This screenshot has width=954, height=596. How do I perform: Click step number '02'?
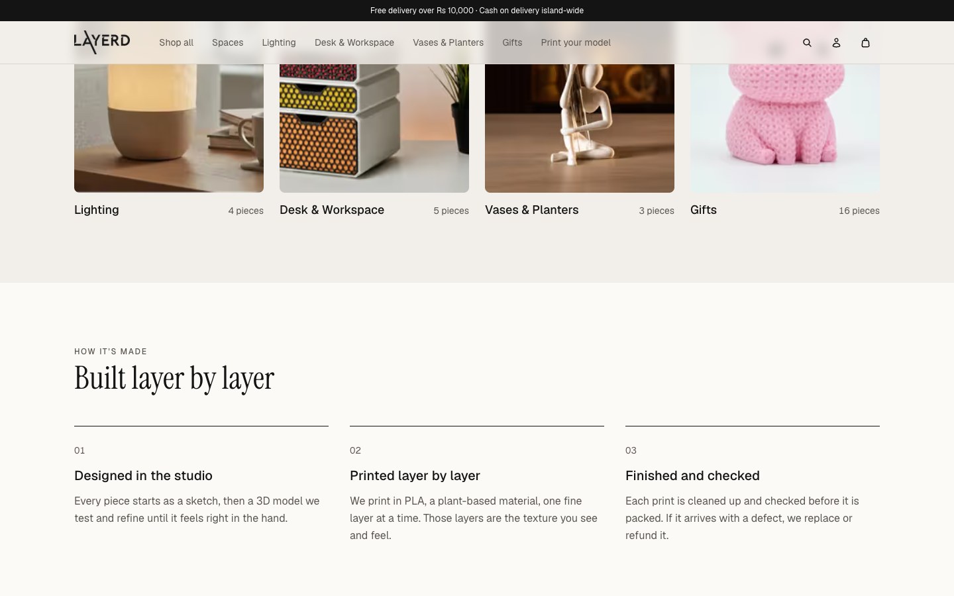click(x=355, y=450)
